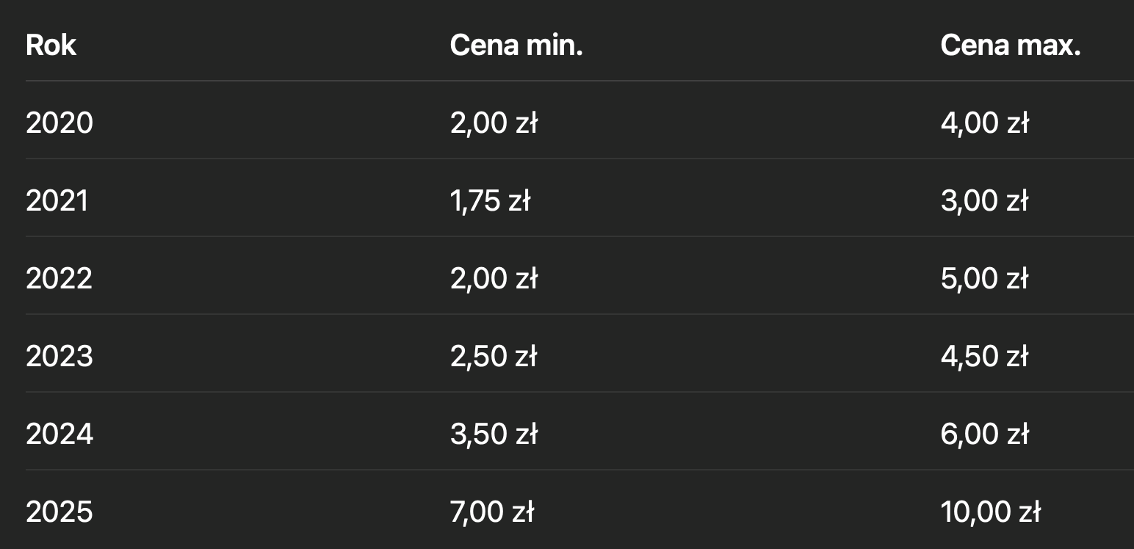Click the Rok column header
Image resolution: width=1134 pixels, height=549 pixels.
coord(51,46)
